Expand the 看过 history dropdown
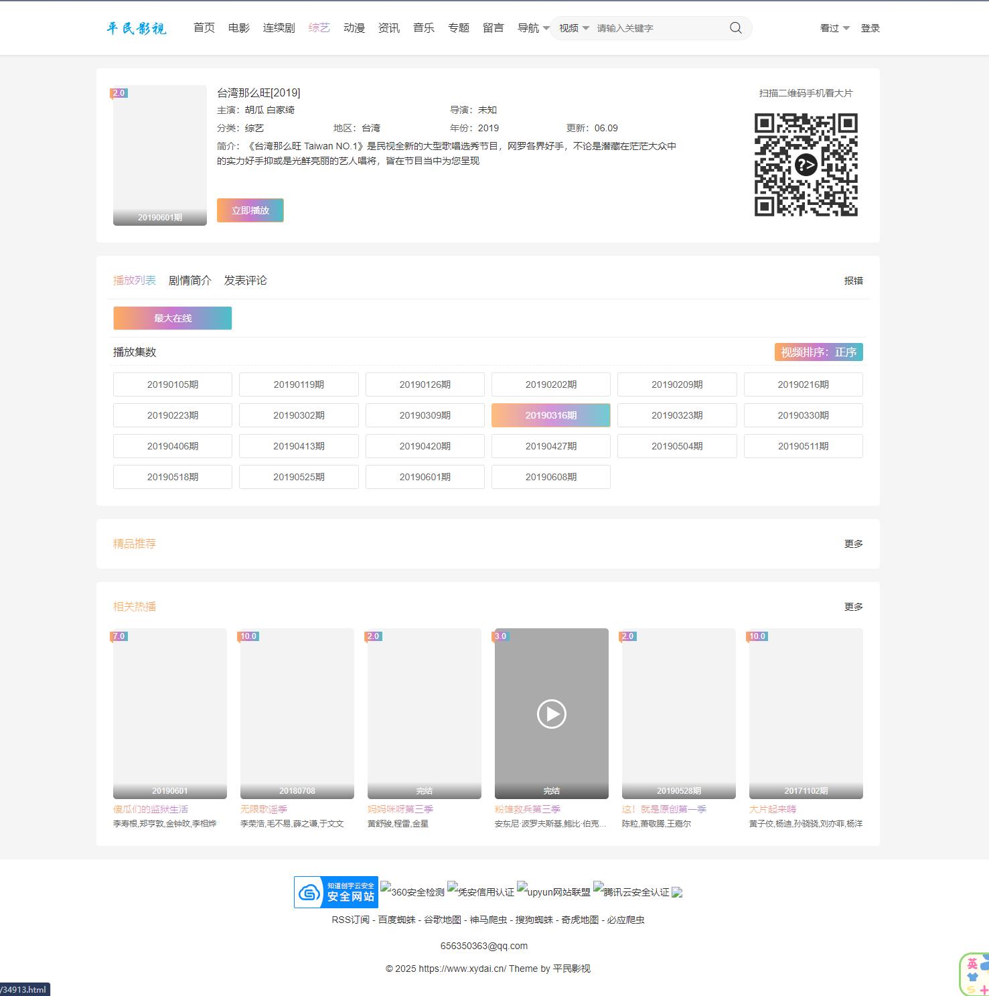This screenshot has width=989, height=996. click(834, 28)
